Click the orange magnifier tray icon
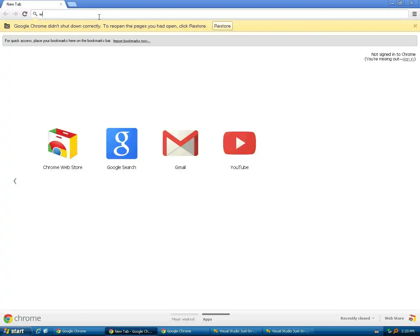The width and height of the screenshot is (420, 336). [396, 331]
